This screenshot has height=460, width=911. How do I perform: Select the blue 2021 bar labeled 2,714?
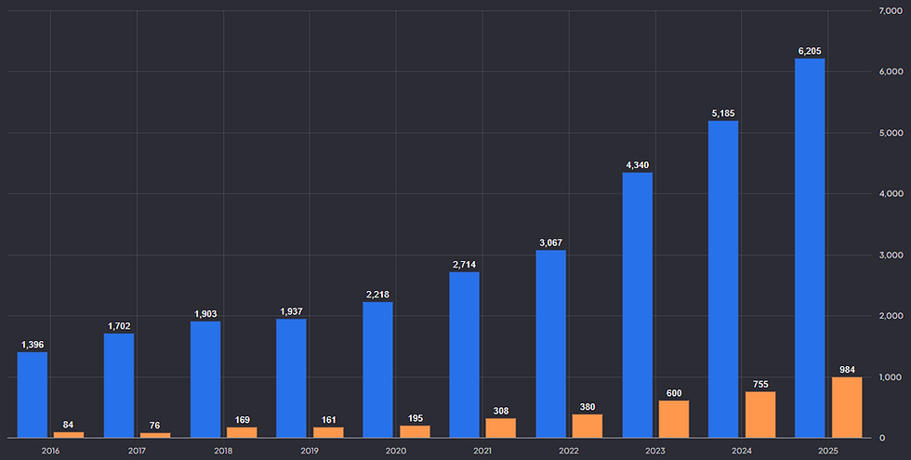(x=464, y=355)
